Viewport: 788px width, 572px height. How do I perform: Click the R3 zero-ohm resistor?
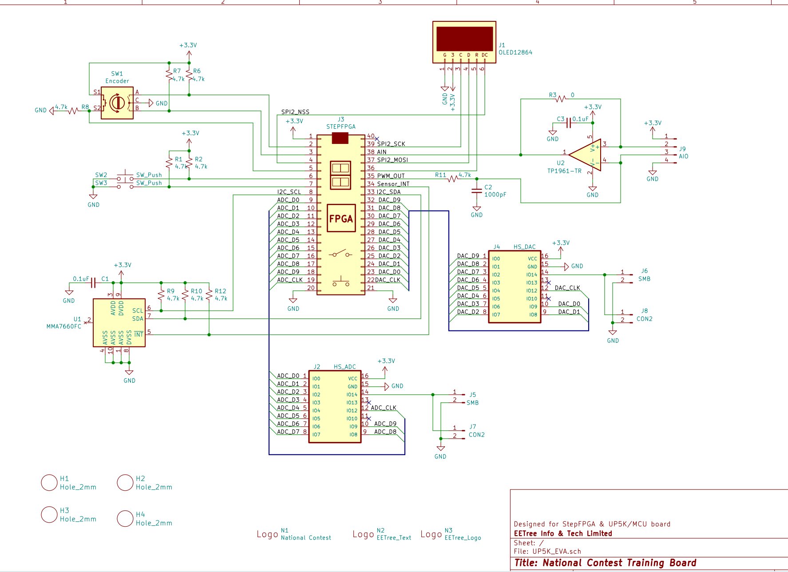pos(560,99)
